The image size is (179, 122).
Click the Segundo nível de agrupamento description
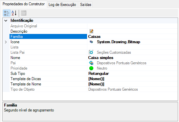[29, 110]
